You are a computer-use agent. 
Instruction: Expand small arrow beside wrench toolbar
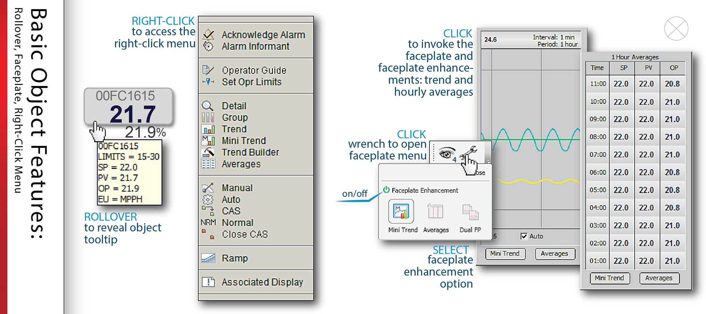pyautogui.click(x=488, y=161)
